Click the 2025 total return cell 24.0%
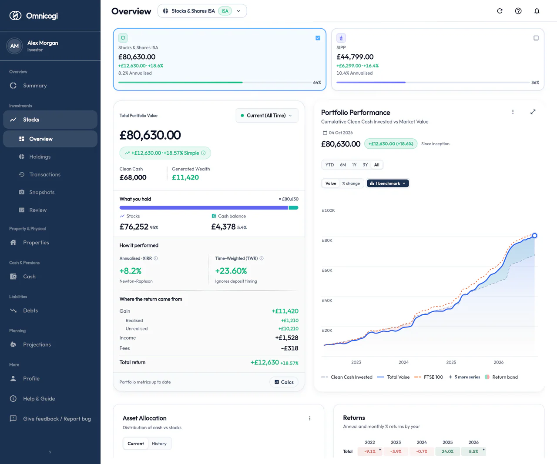Screen dimensions: 557x464 point(448,451)
